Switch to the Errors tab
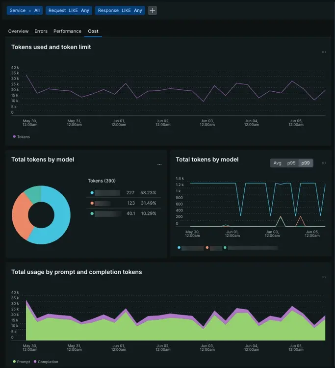This screenshot has width=335, height=368. pos(41,31)
